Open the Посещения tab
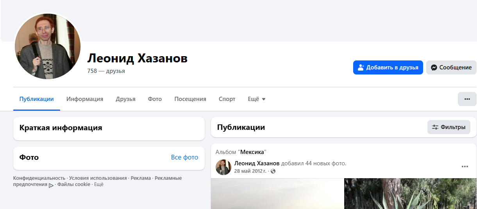 click(x=190, y=99)
